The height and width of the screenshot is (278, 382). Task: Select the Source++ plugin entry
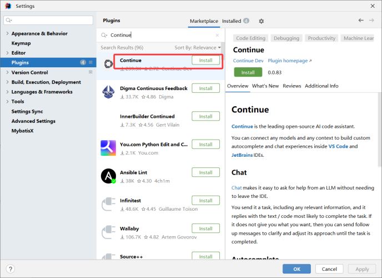(x=161, y=255)
